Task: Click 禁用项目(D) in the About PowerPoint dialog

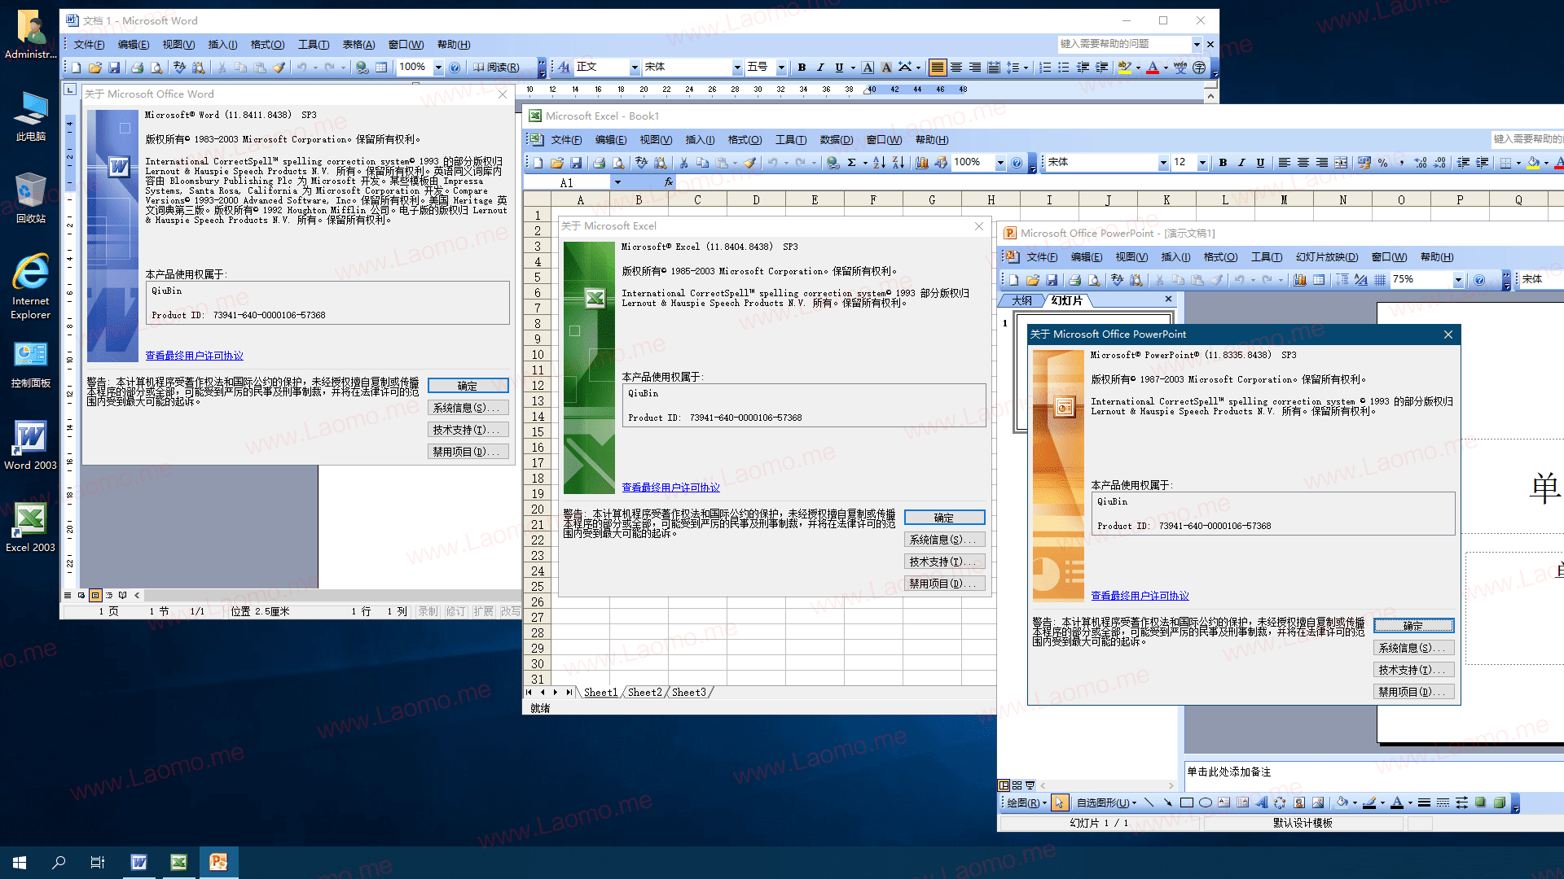Action: pos(1414,692)
